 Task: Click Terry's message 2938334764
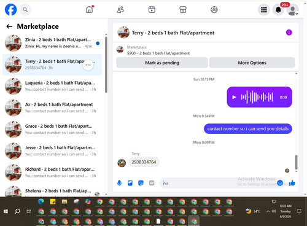(144, 162)
